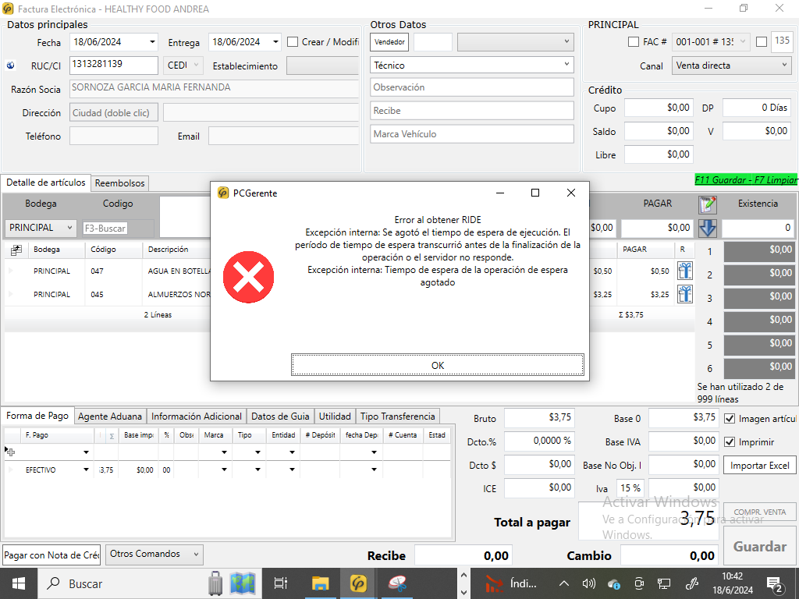Open the Información Adicional tab
Viewport: 799px width, 599px height.
(x=197, y=416)
